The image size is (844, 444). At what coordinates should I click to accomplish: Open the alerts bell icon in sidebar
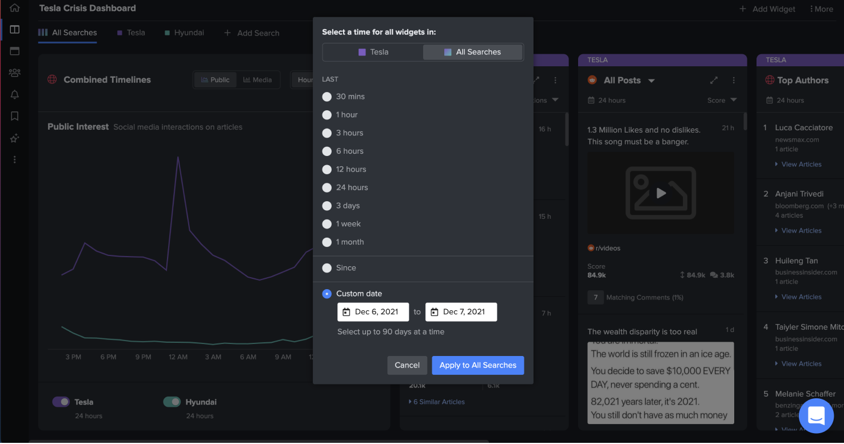[15, 94]
